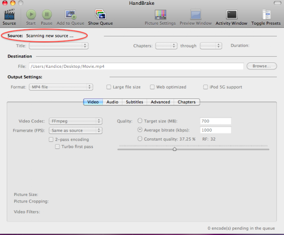Open the Video Codec FFmpeg dropdown
This screenshot has height=235, width=284.
click(x=75, y=121)
